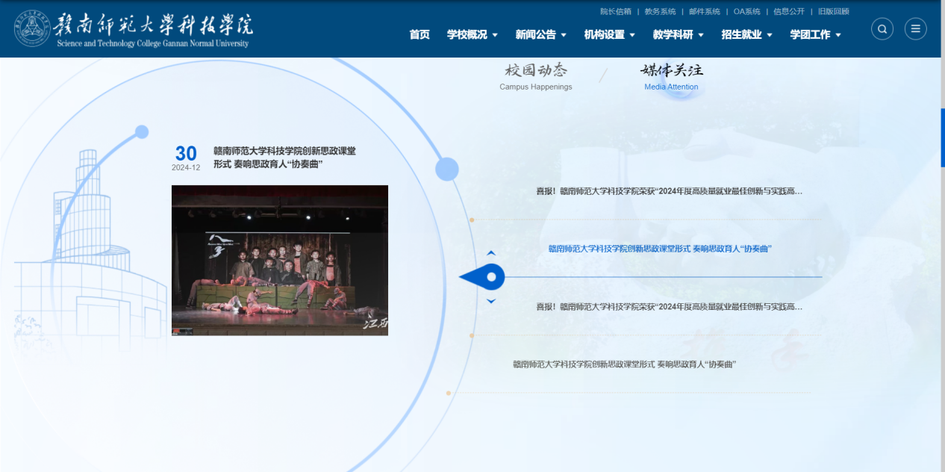The width and height of the screenshot is (945, 472).
Task: Open the featured headline beside the date 30
Action: coord(284,158)
